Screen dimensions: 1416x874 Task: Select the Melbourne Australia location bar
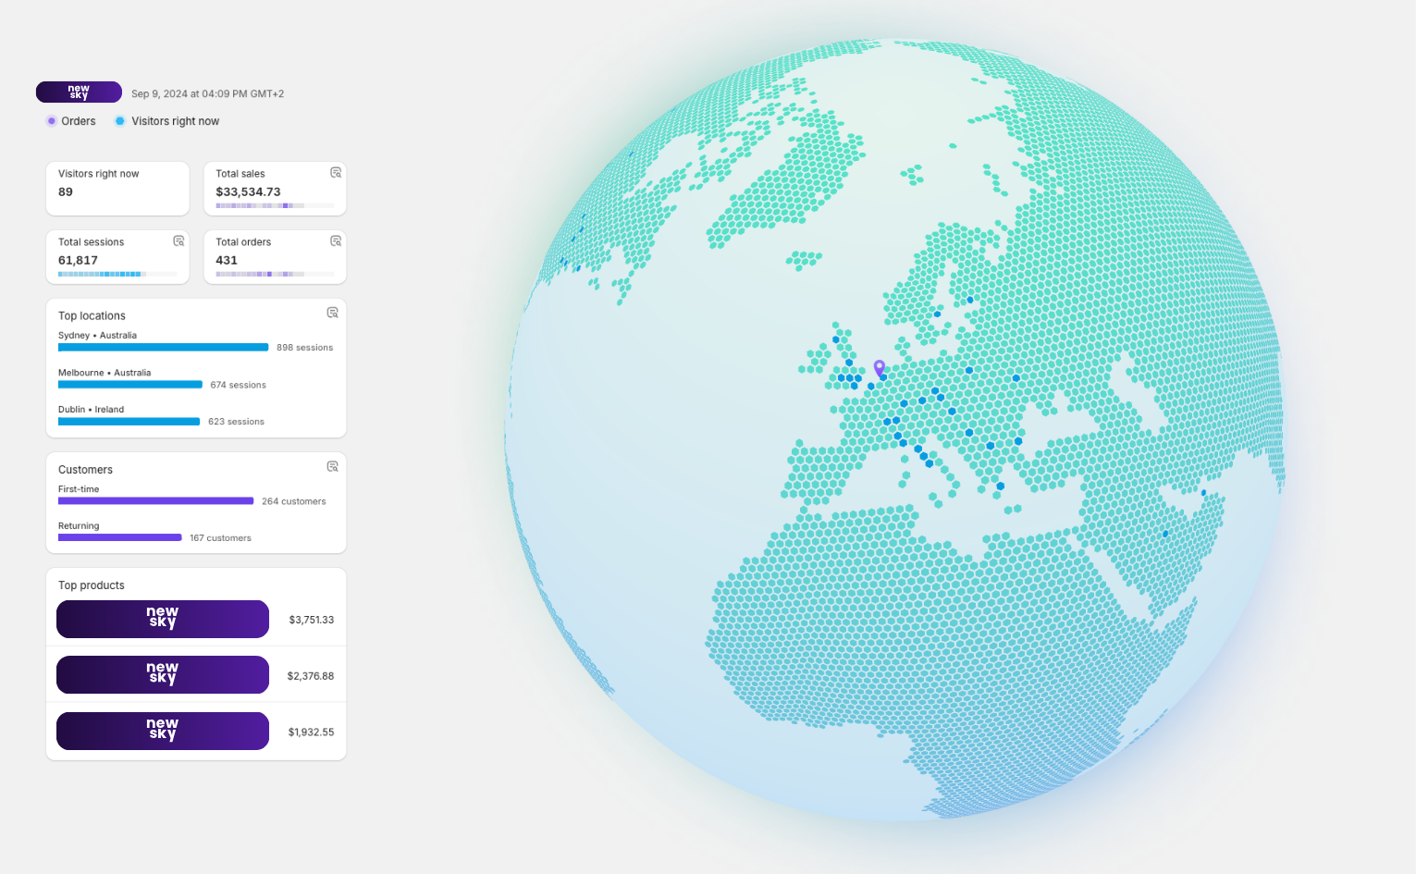[x=130, y=385]
